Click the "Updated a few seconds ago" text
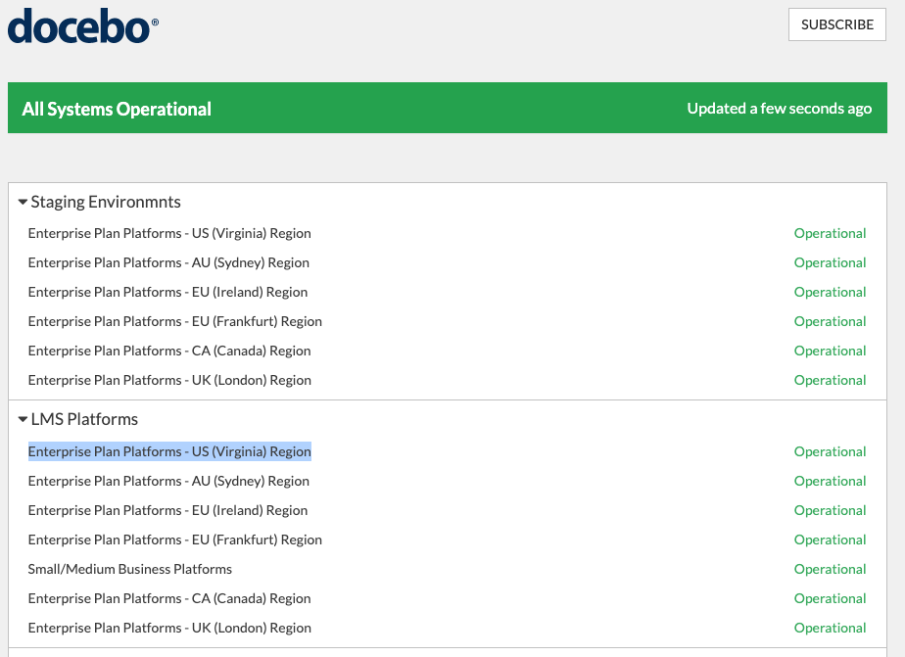 [779, 109]
